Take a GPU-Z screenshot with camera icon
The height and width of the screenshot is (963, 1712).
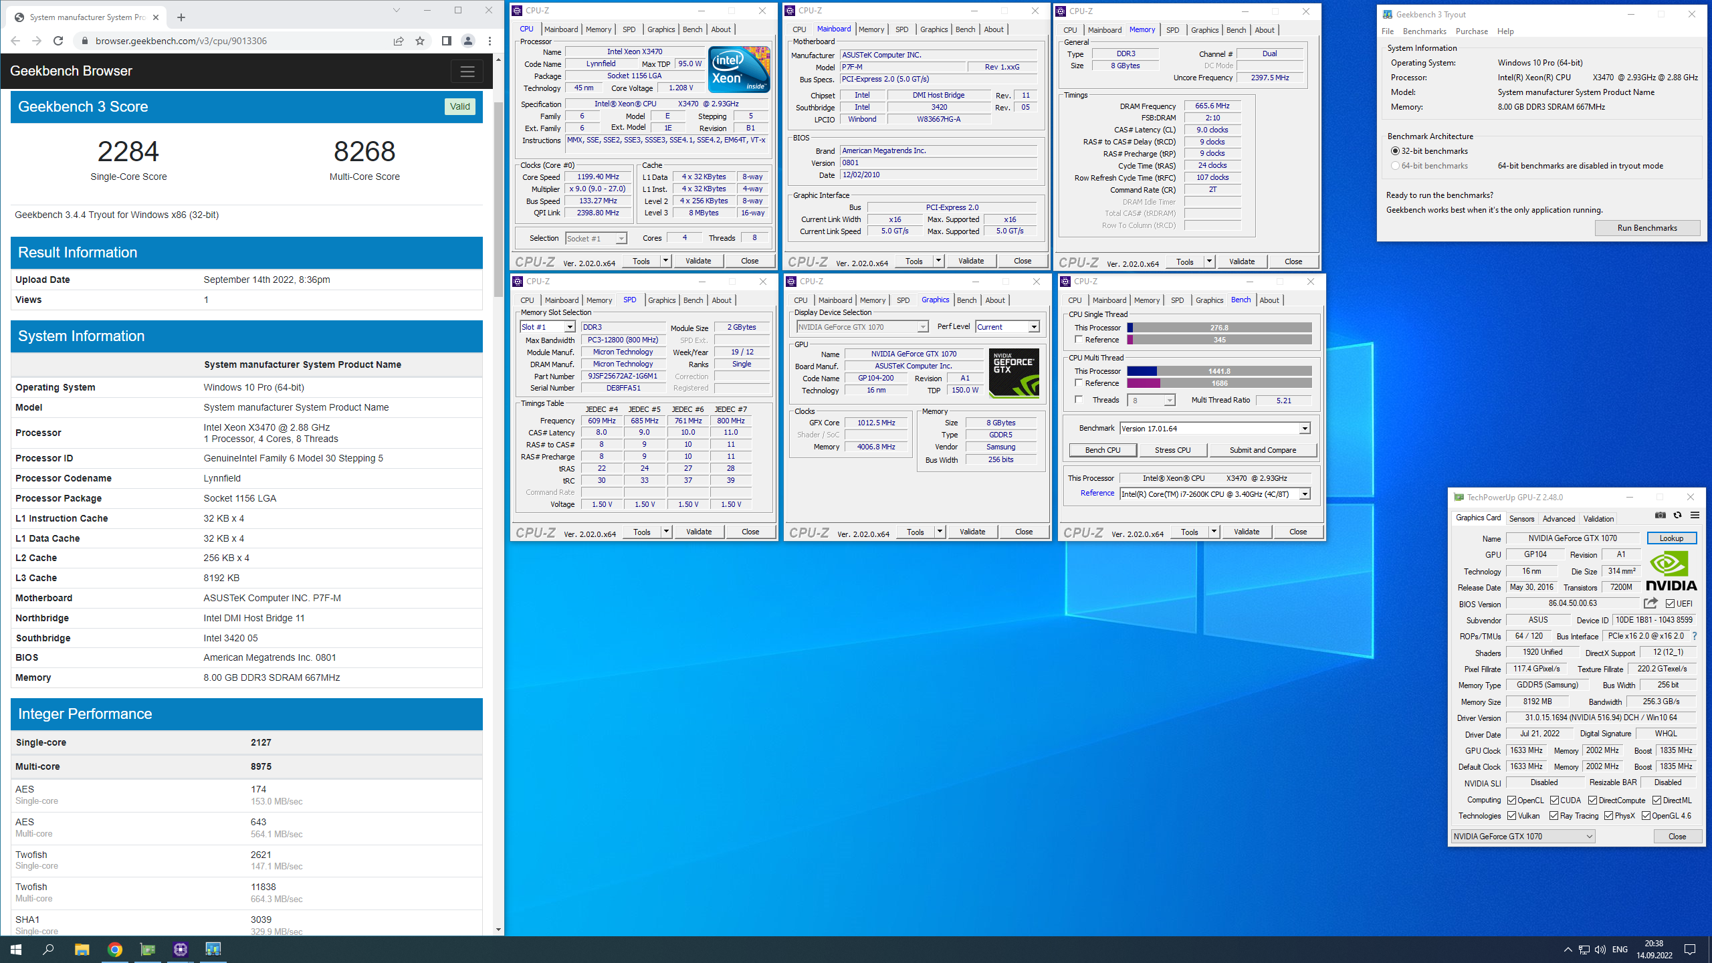pos(1661,515)
